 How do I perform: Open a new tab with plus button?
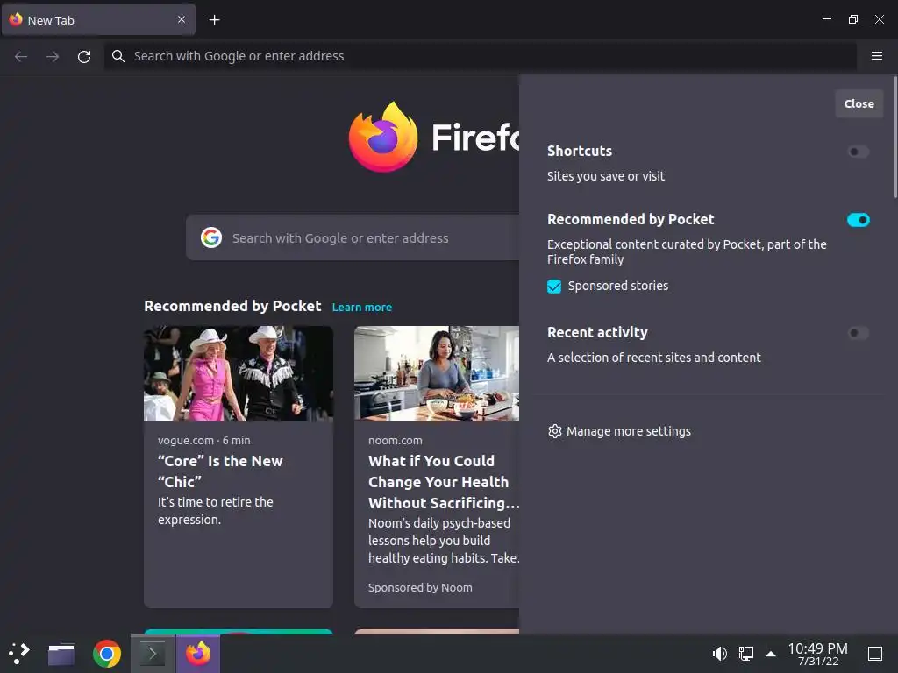[x=214, y=20]
